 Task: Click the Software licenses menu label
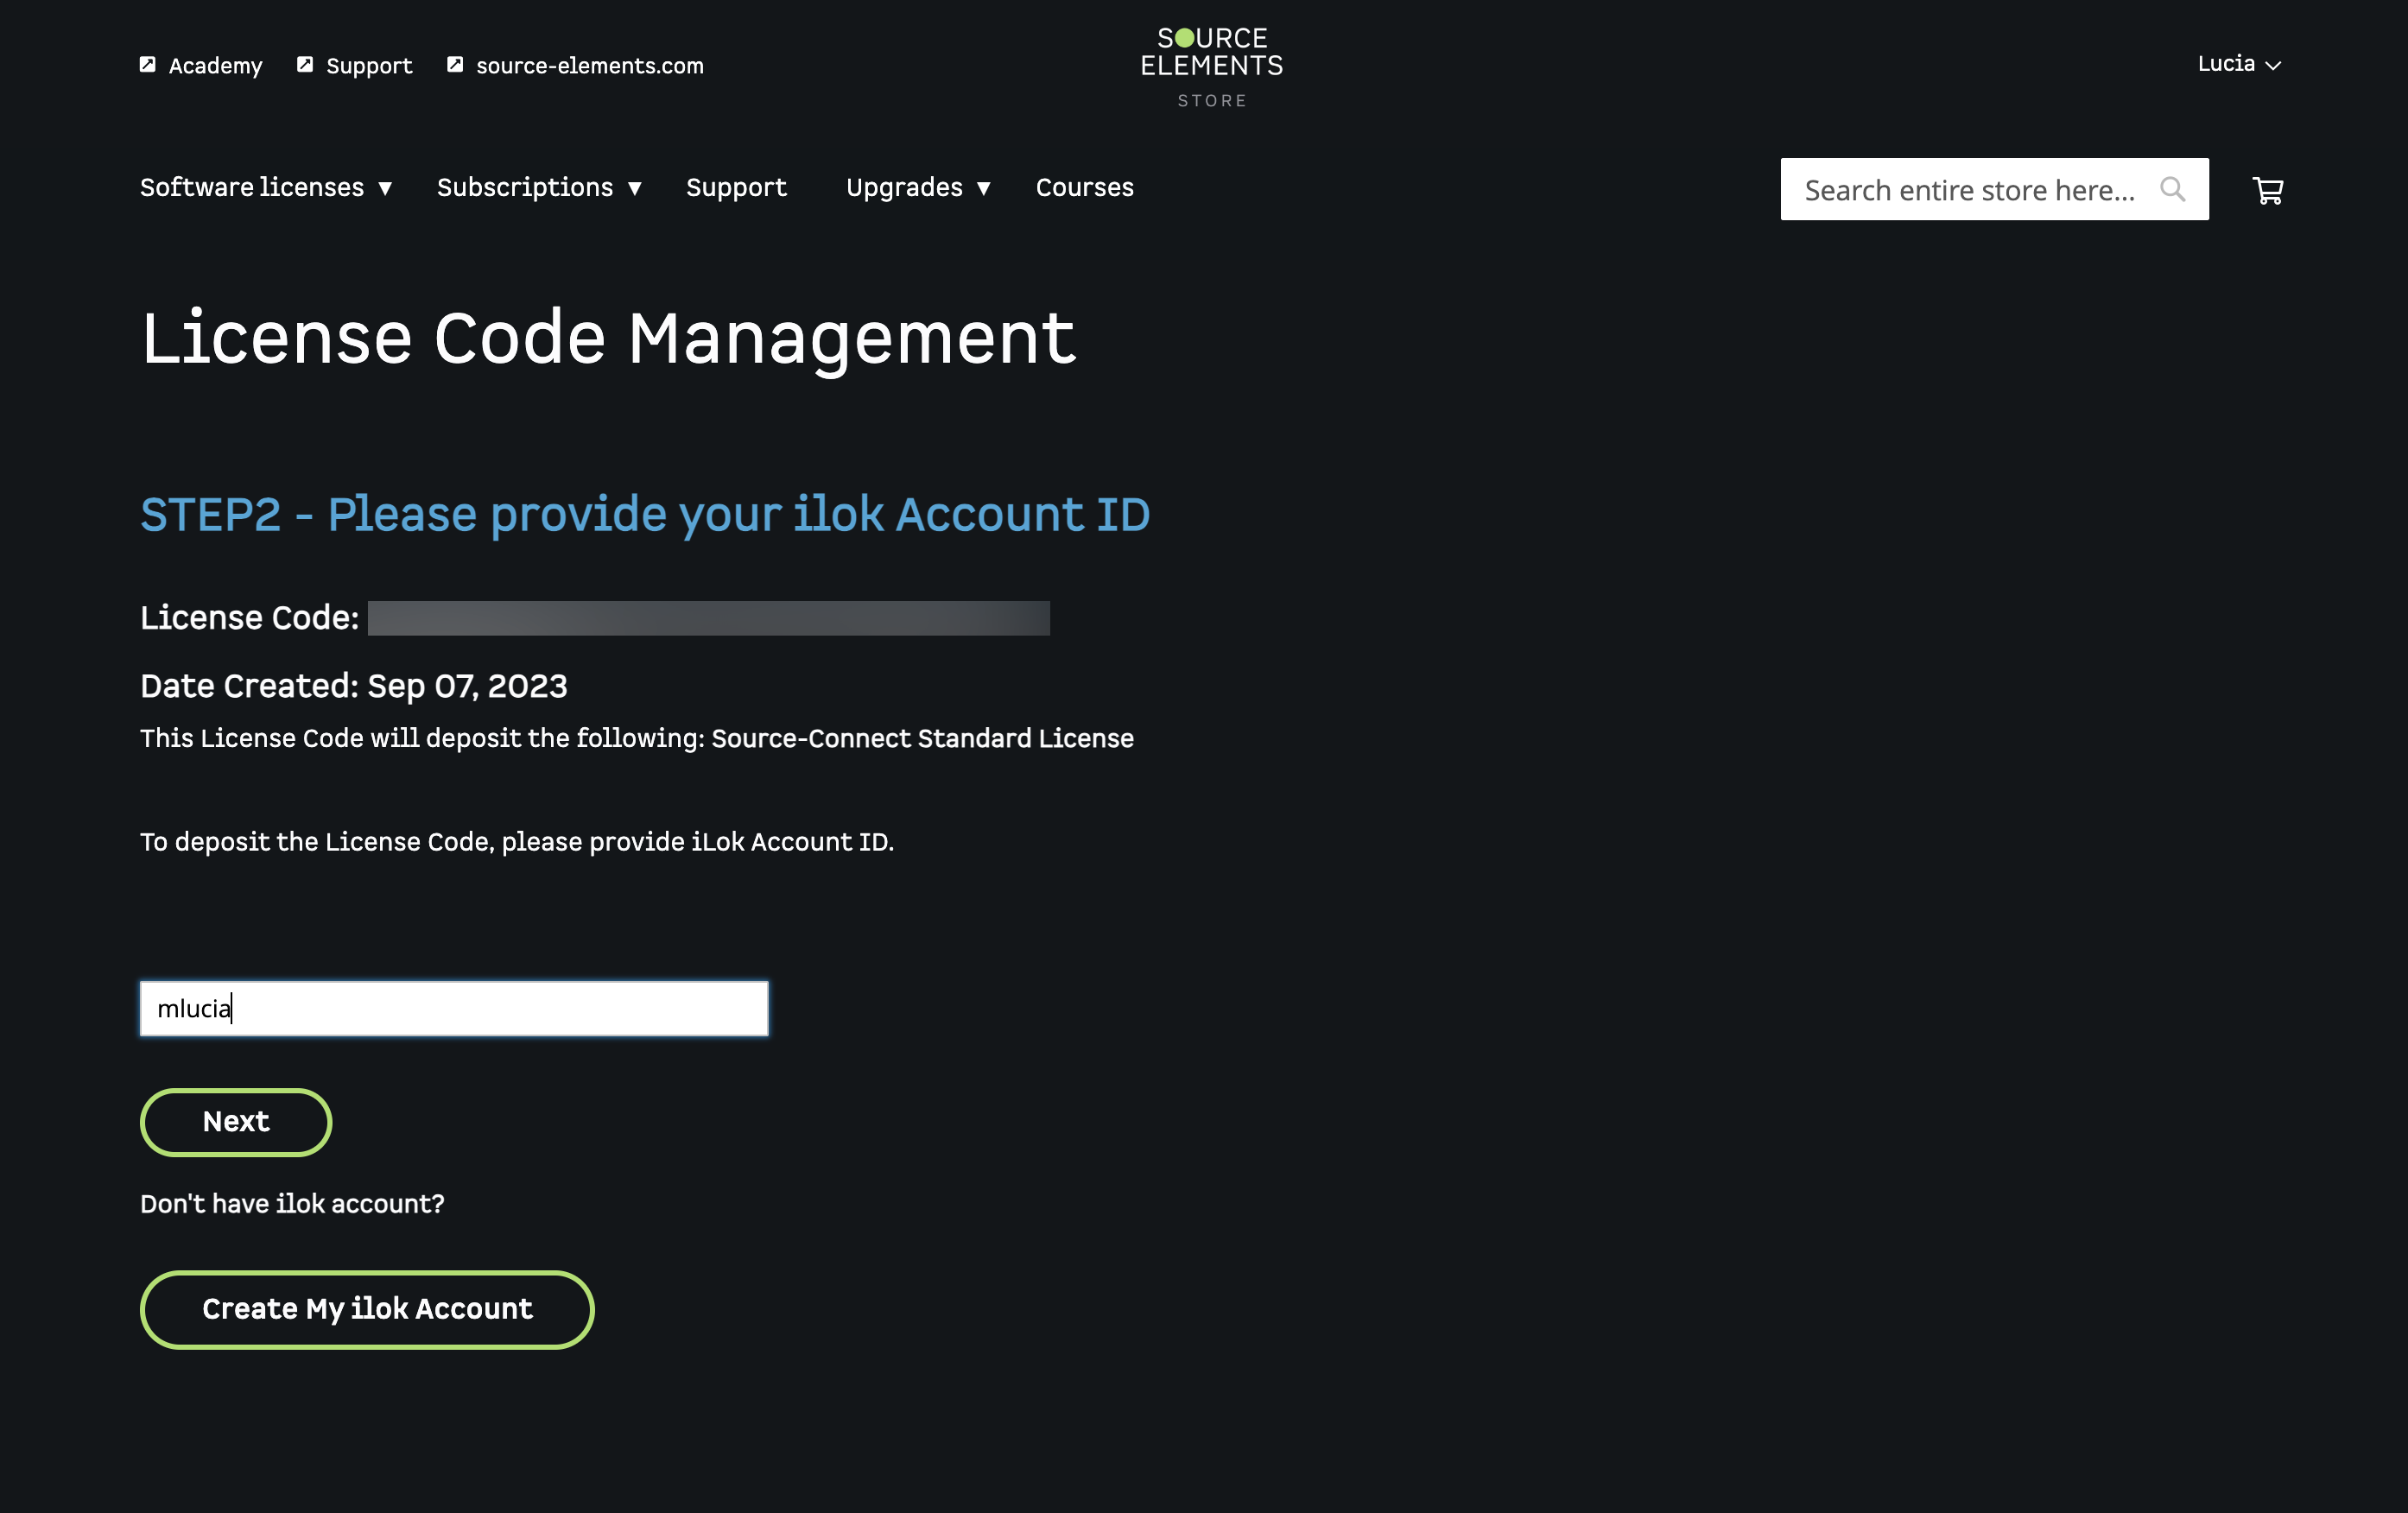(x=252, y=187)
